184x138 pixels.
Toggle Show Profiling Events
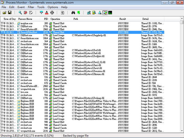(110, 13)
